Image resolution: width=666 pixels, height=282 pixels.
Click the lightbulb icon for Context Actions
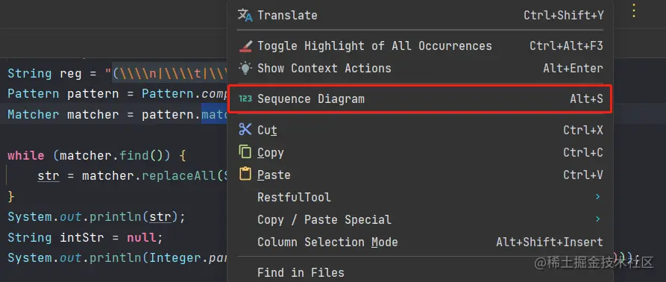click(x=245, y=68)
